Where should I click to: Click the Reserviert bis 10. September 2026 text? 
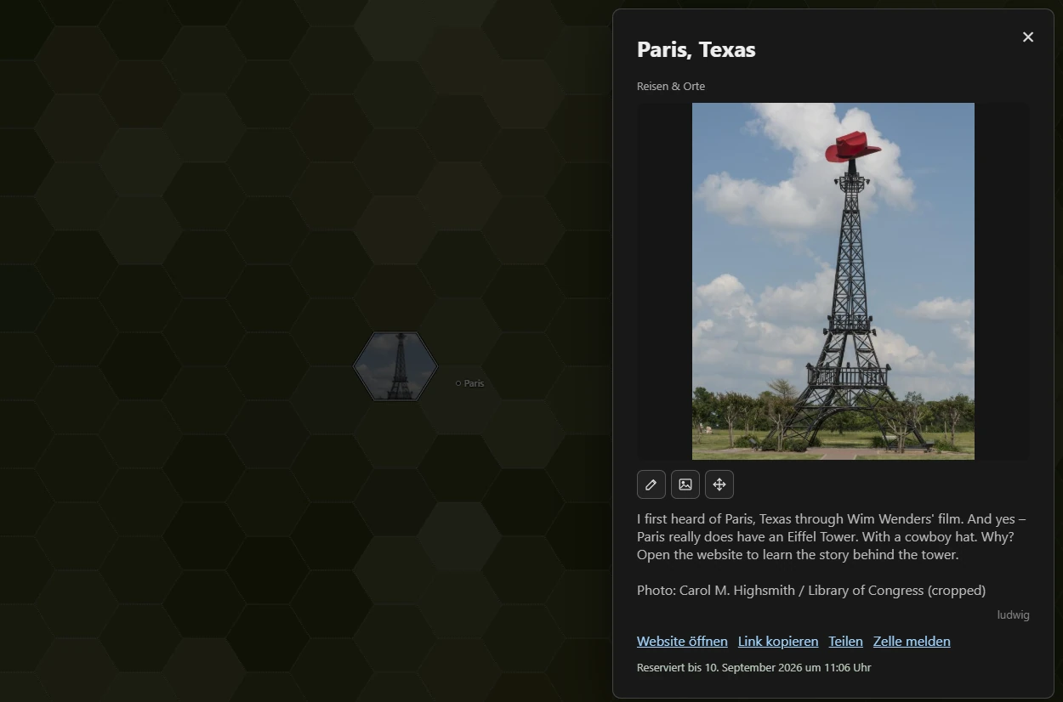(x=753, y=667)
